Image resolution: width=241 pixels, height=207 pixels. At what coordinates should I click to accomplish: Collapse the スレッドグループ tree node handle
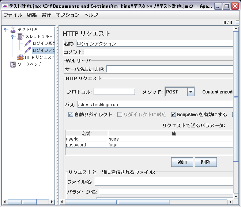(12, 37)
